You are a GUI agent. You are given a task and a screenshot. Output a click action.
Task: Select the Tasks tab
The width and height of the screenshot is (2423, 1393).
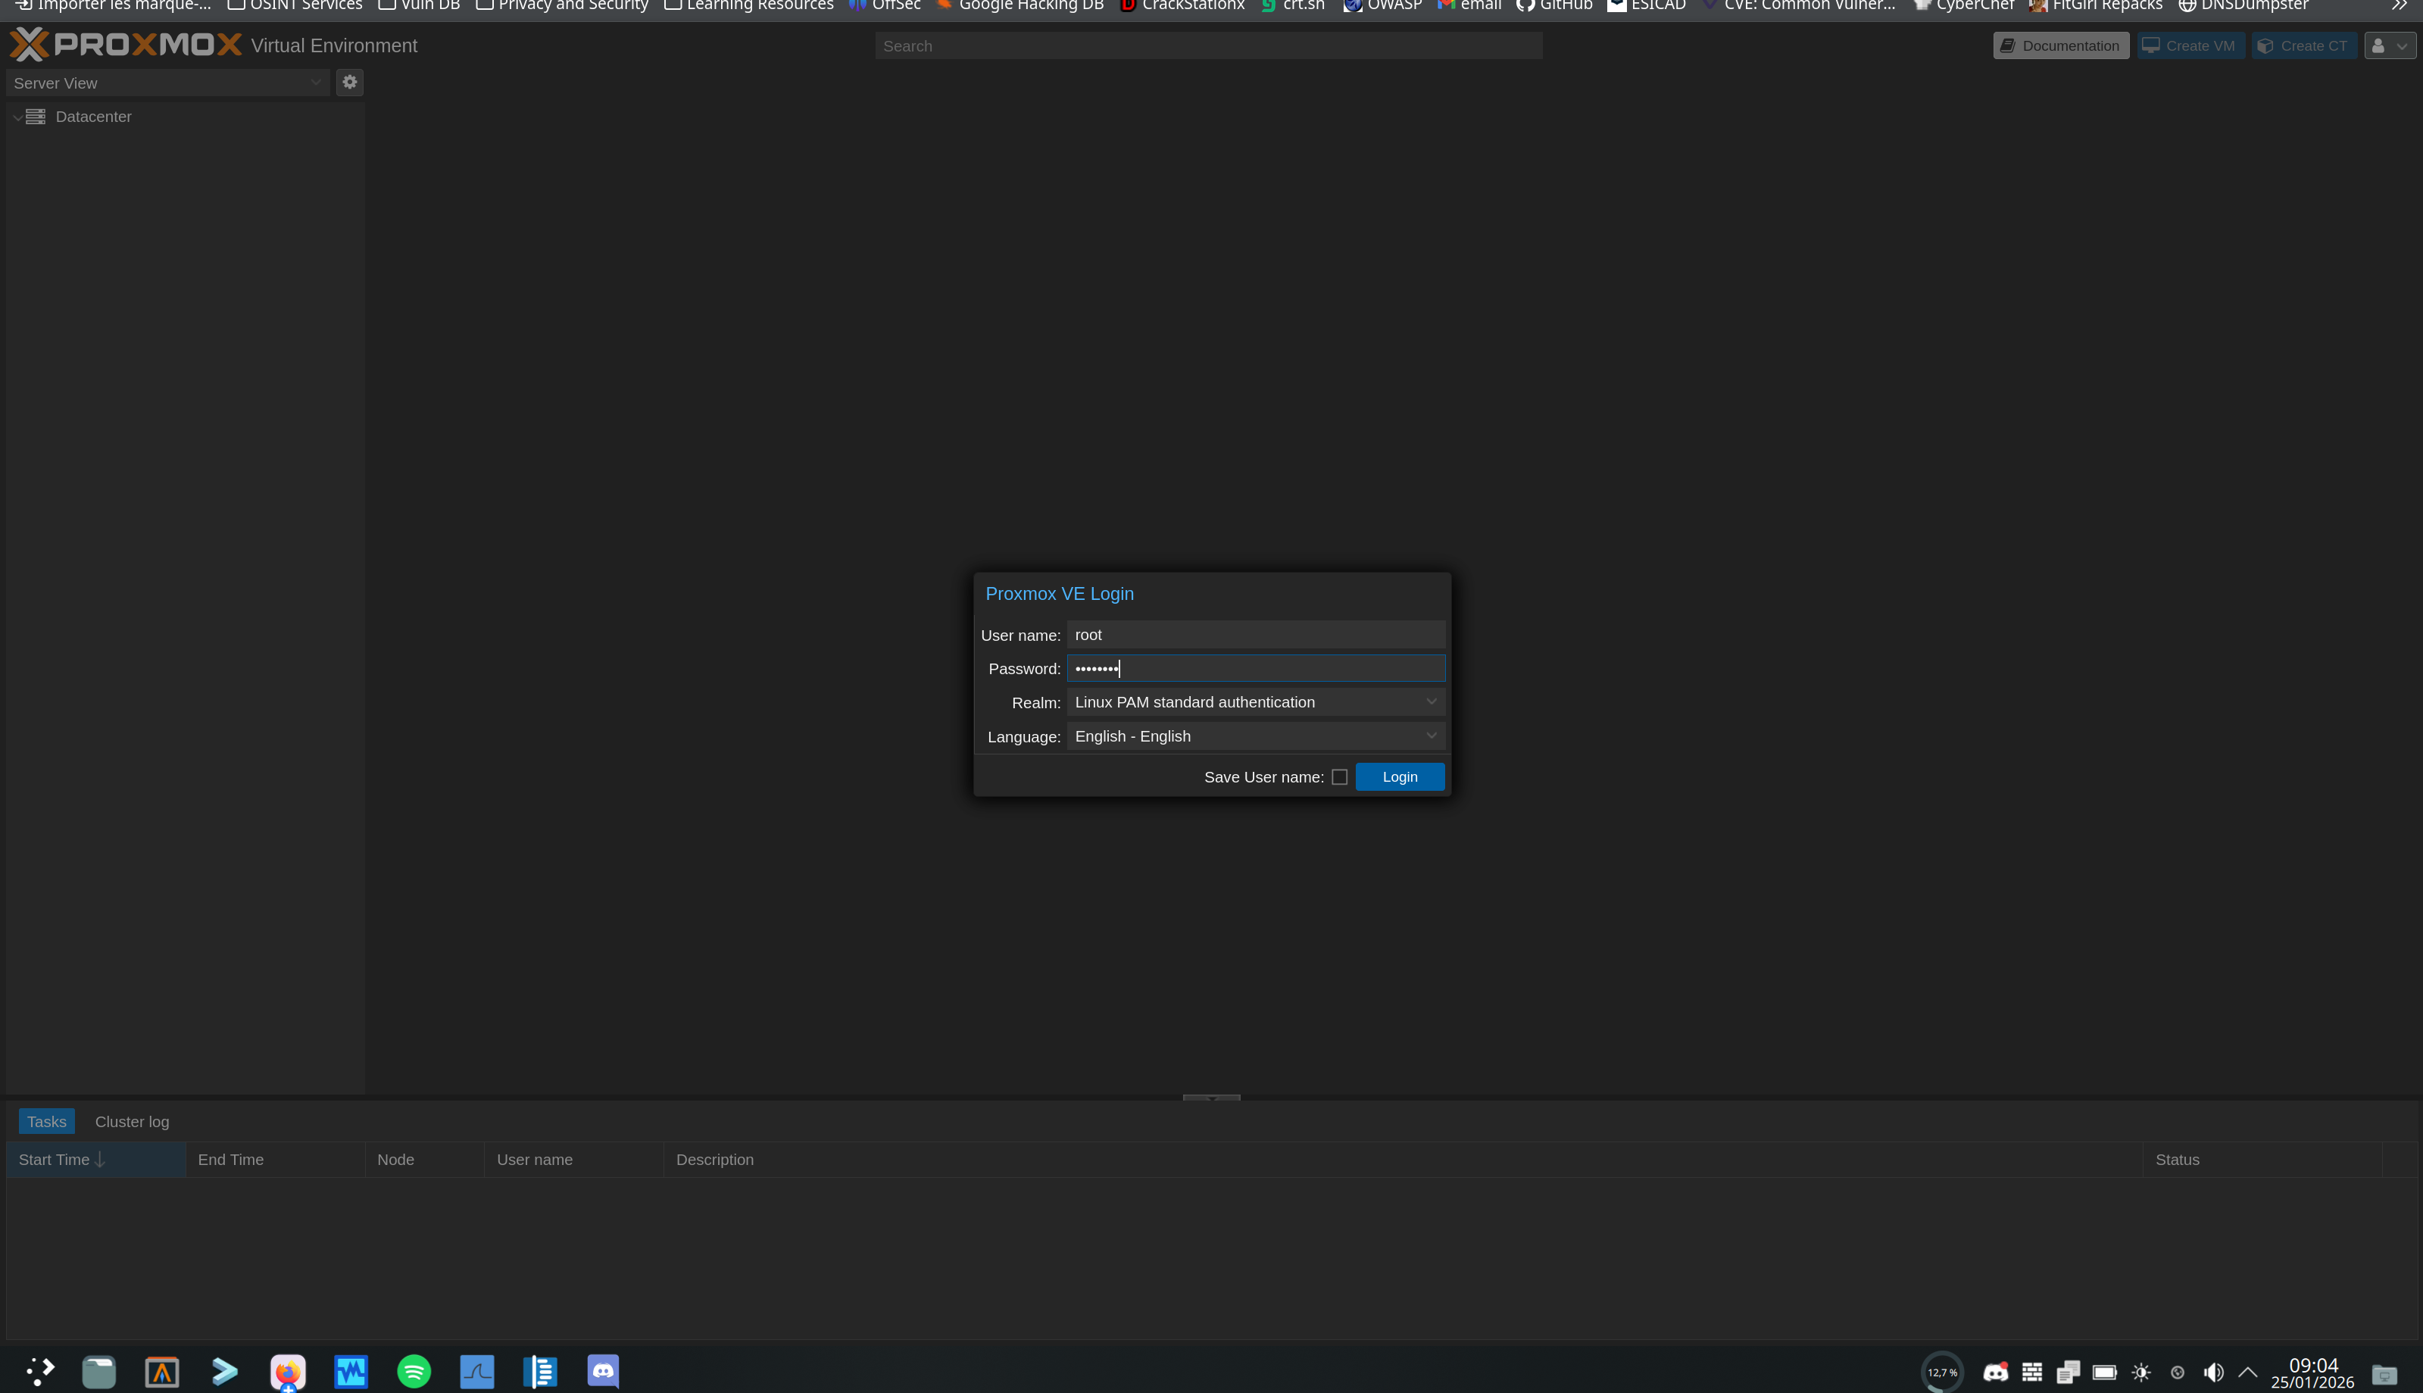pyautogui.click(x=47, y=1121)
